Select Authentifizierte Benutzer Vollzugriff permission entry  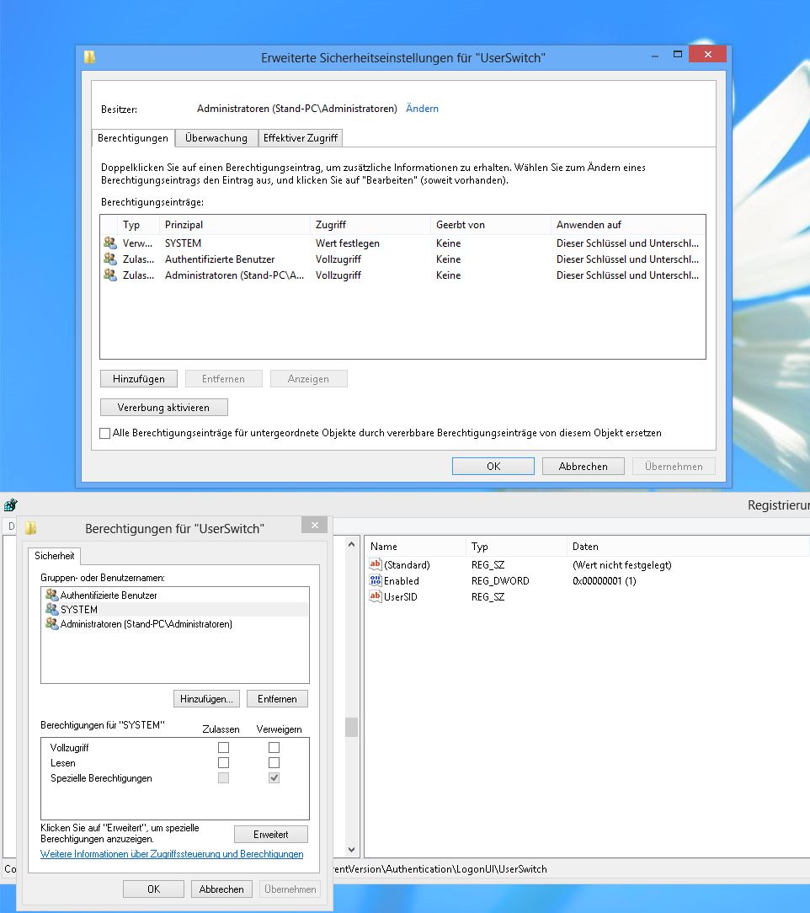point(402,259)
